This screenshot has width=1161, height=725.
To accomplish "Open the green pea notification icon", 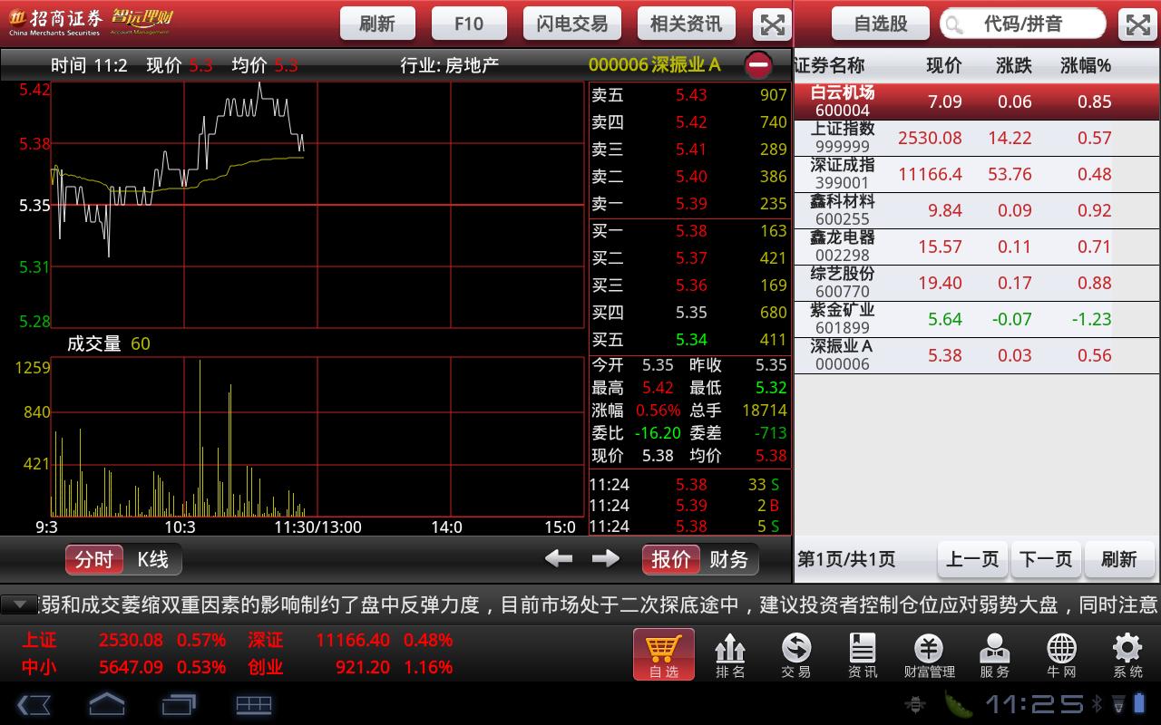I will click(958, 704).
